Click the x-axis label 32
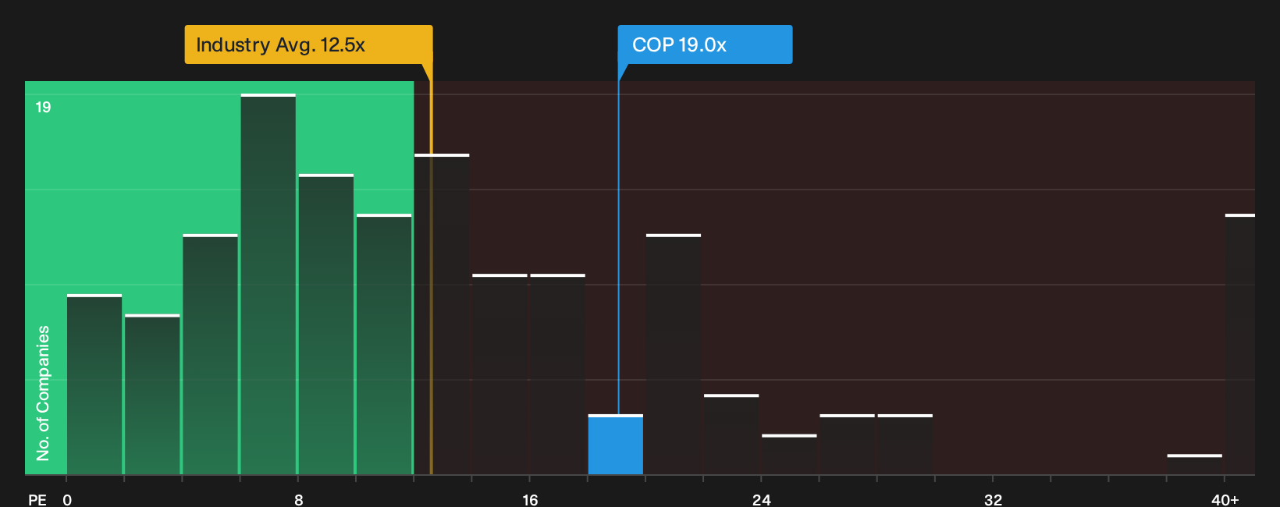The height and width of the screenshot is (507, 1280). pos(993,500)
